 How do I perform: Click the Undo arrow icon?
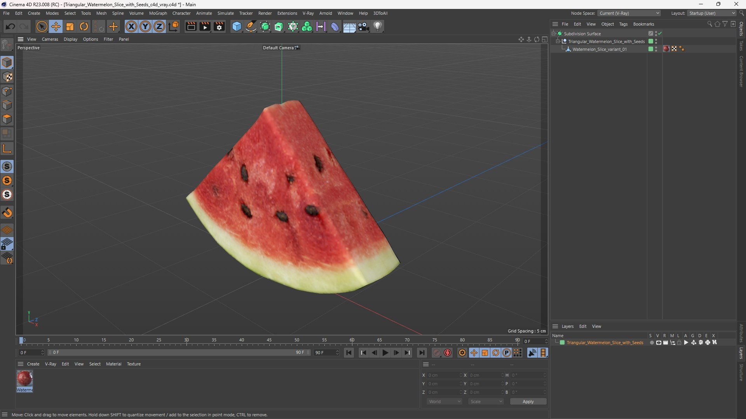click(x=10, y=26)
